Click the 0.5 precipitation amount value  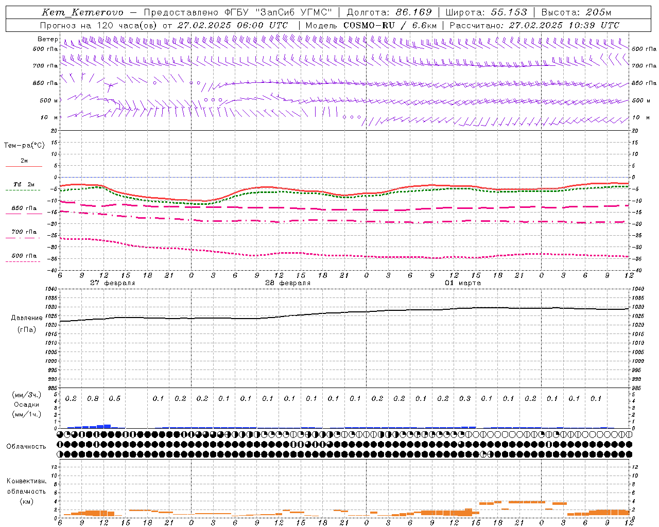click(115, 399)
